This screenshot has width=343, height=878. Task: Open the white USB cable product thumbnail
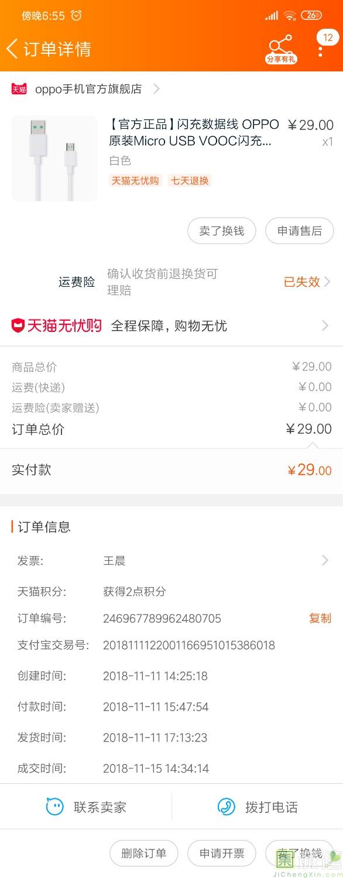[54, 158]
